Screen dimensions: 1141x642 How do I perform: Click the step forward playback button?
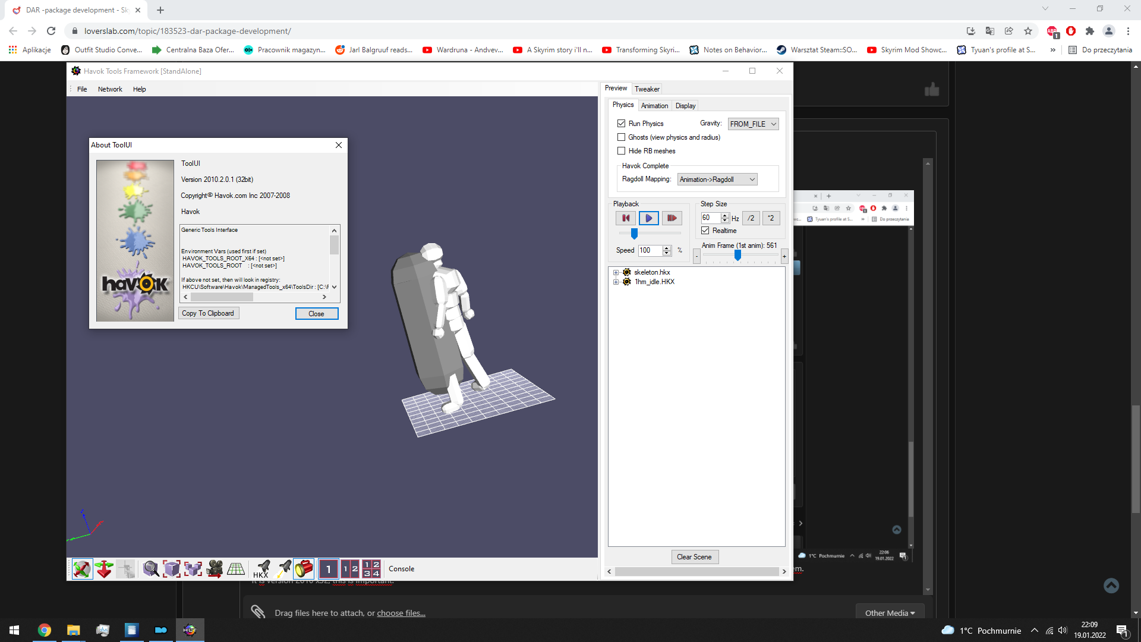point(672,218)
